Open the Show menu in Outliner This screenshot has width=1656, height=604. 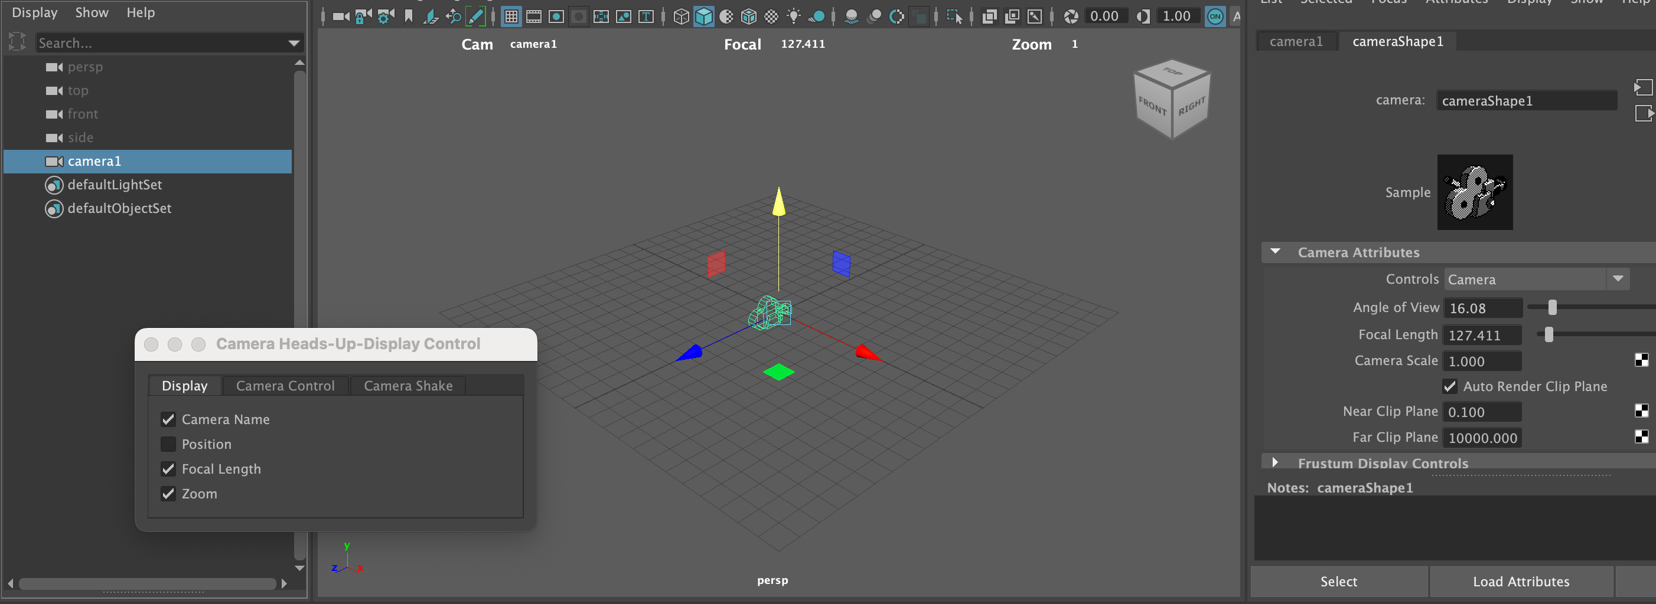92,13
